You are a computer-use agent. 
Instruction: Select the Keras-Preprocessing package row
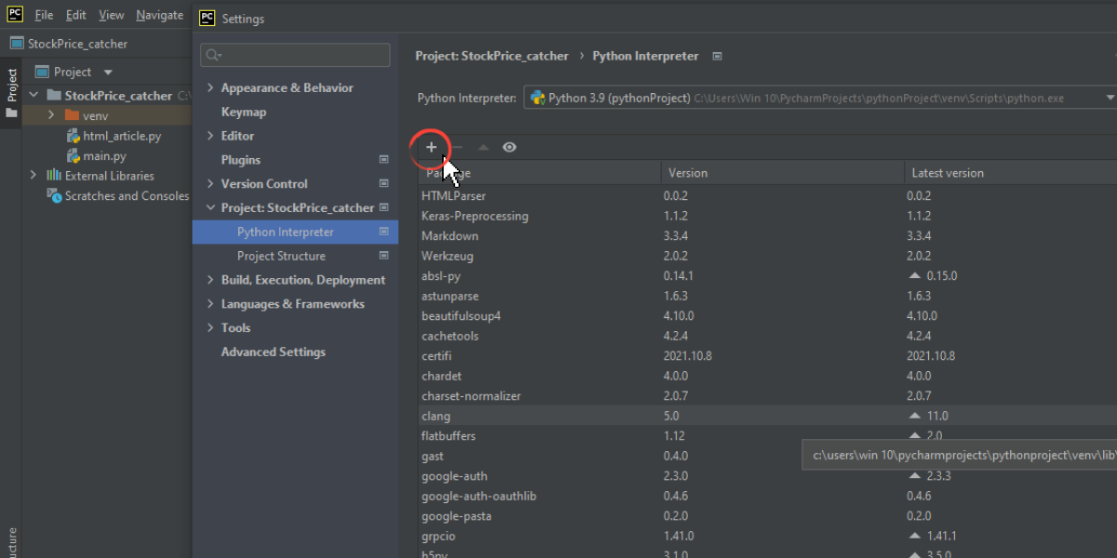[767, 216]
